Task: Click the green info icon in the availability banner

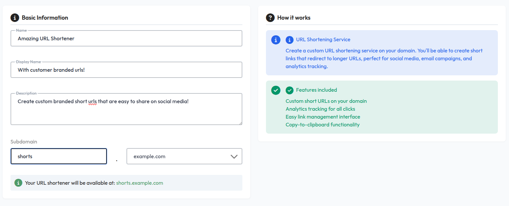Action: [18, 183]
